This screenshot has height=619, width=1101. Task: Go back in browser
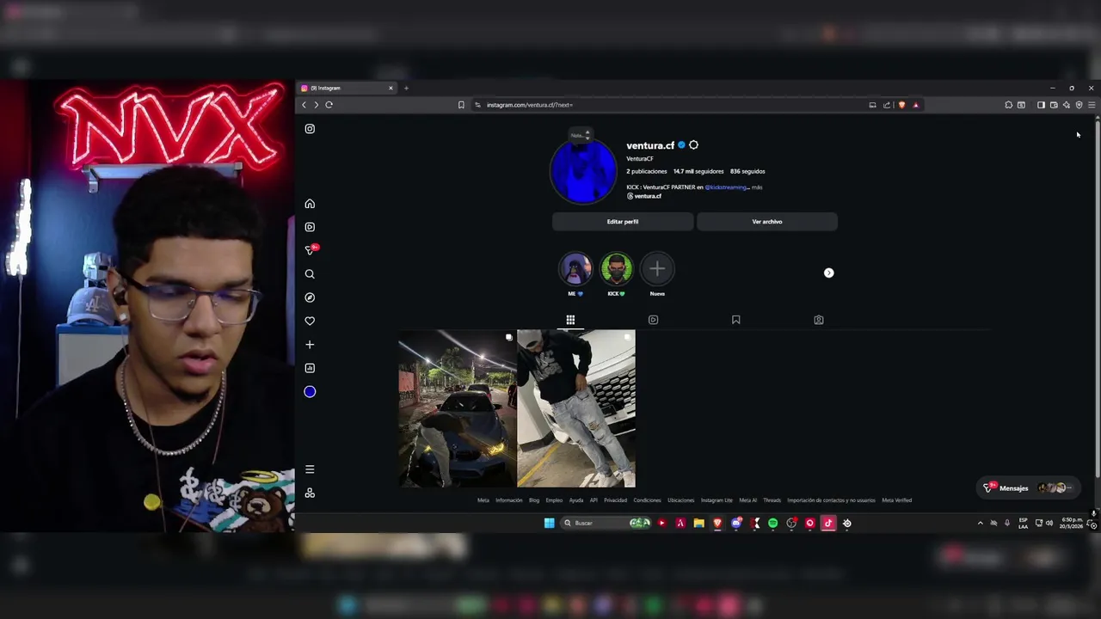(x=304, y=105)
